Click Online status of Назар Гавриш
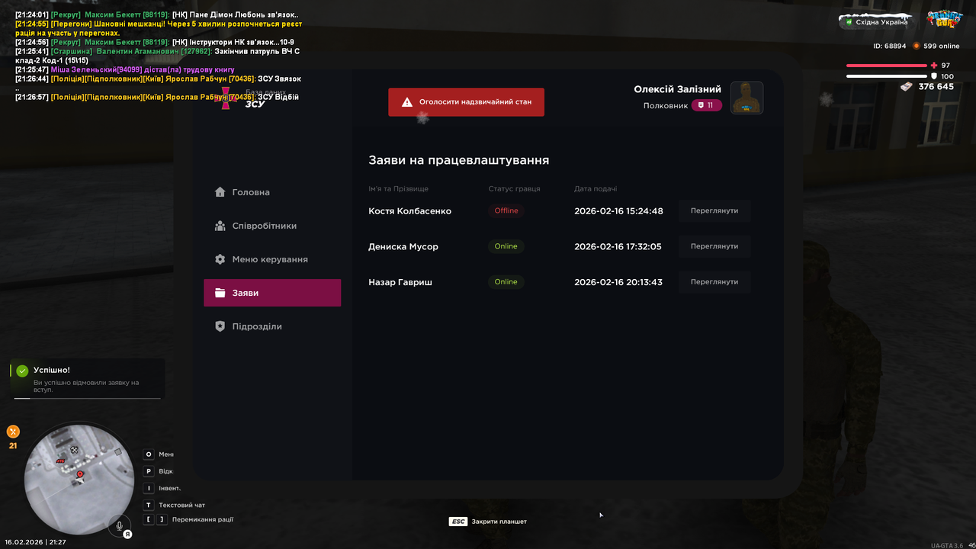 click(x=506, y=282)
